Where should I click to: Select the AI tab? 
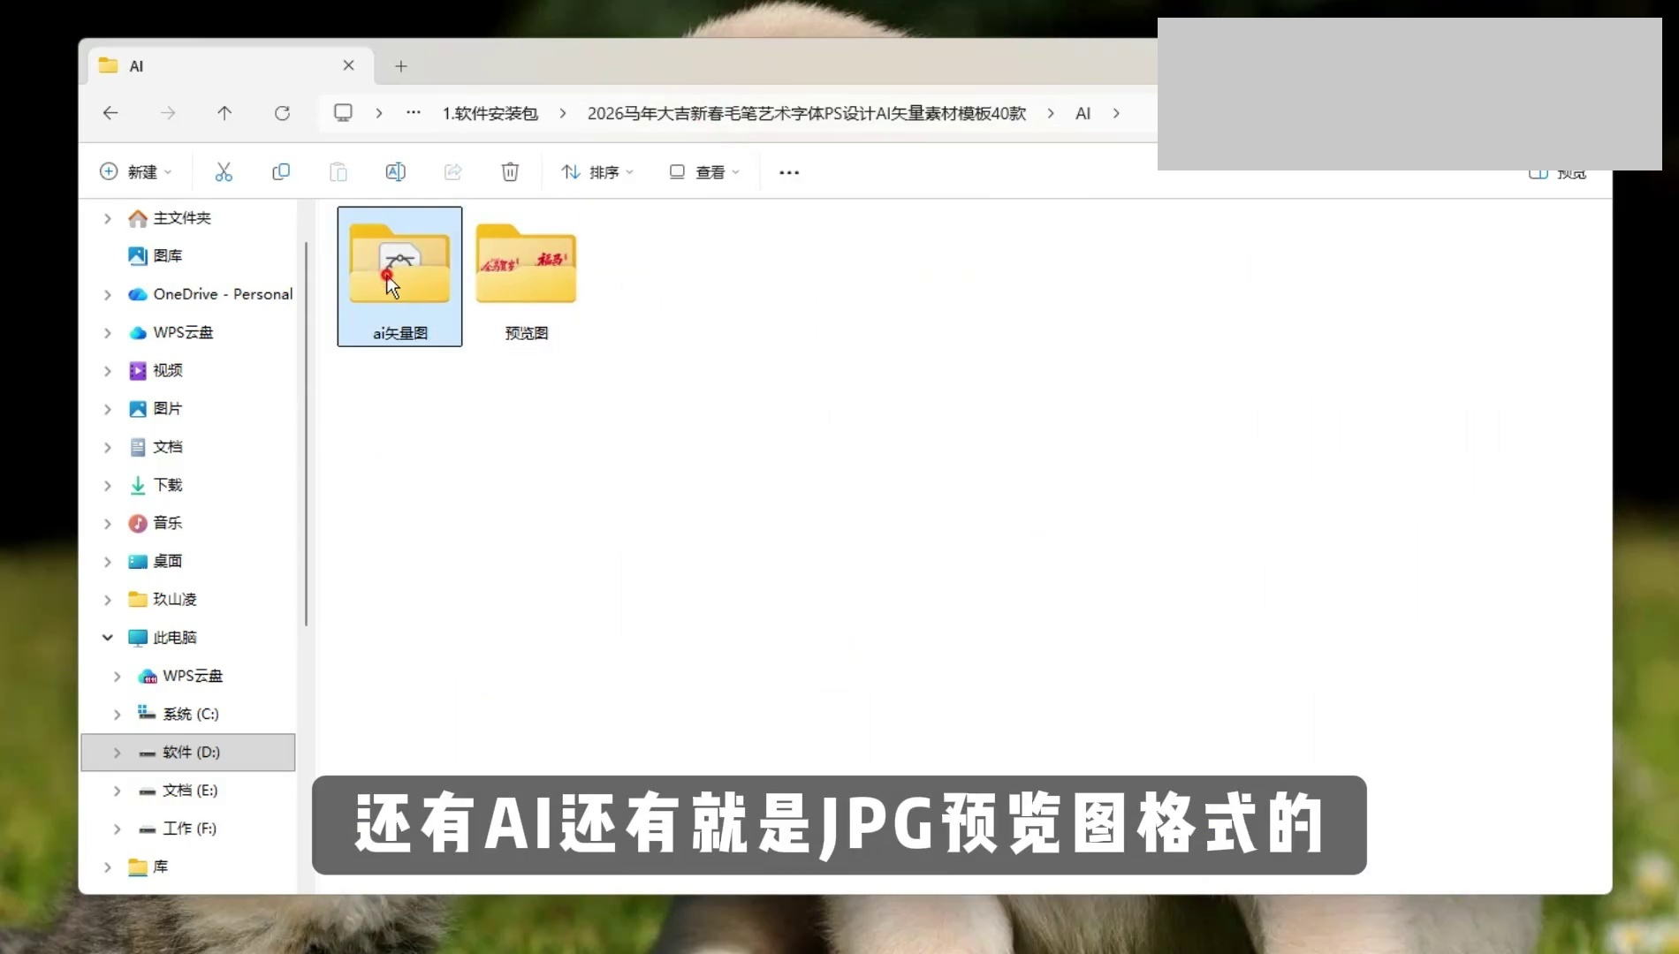pos(221,66)
